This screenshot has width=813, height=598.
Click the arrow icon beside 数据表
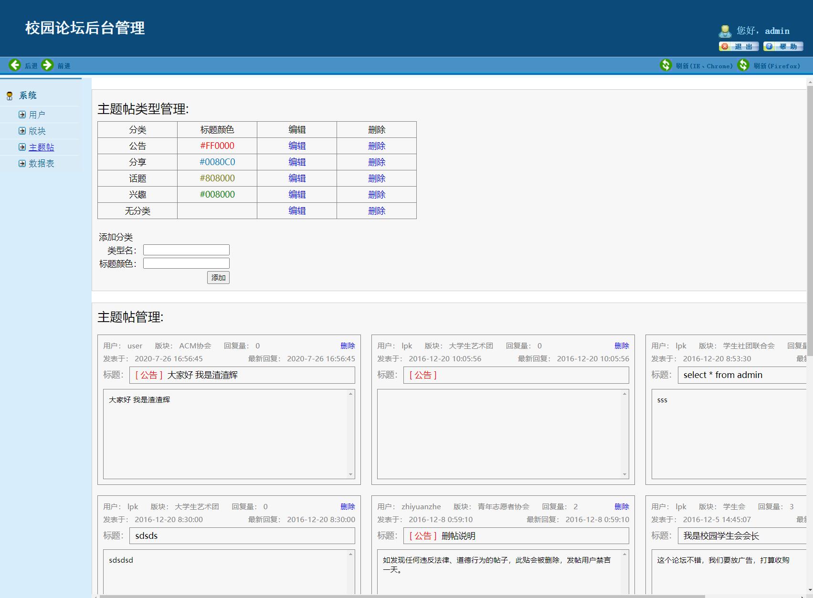tap(22, 163)
